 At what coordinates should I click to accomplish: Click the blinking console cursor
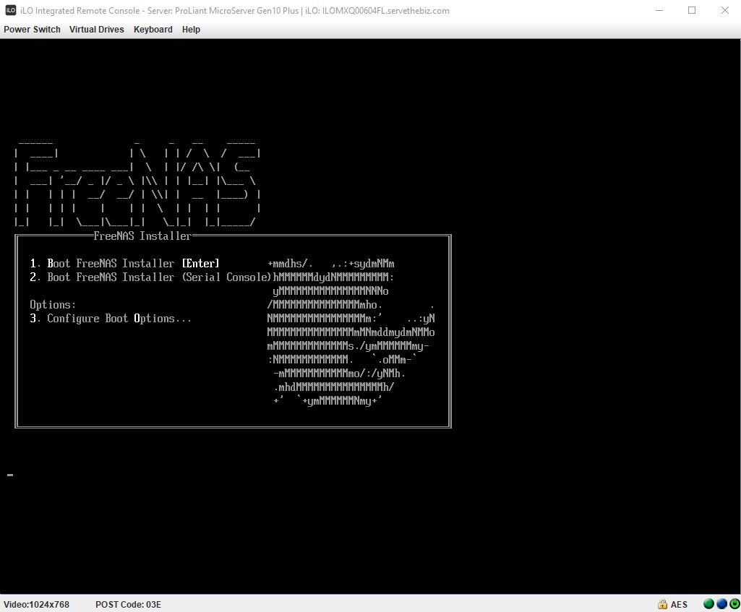point(10,475)
